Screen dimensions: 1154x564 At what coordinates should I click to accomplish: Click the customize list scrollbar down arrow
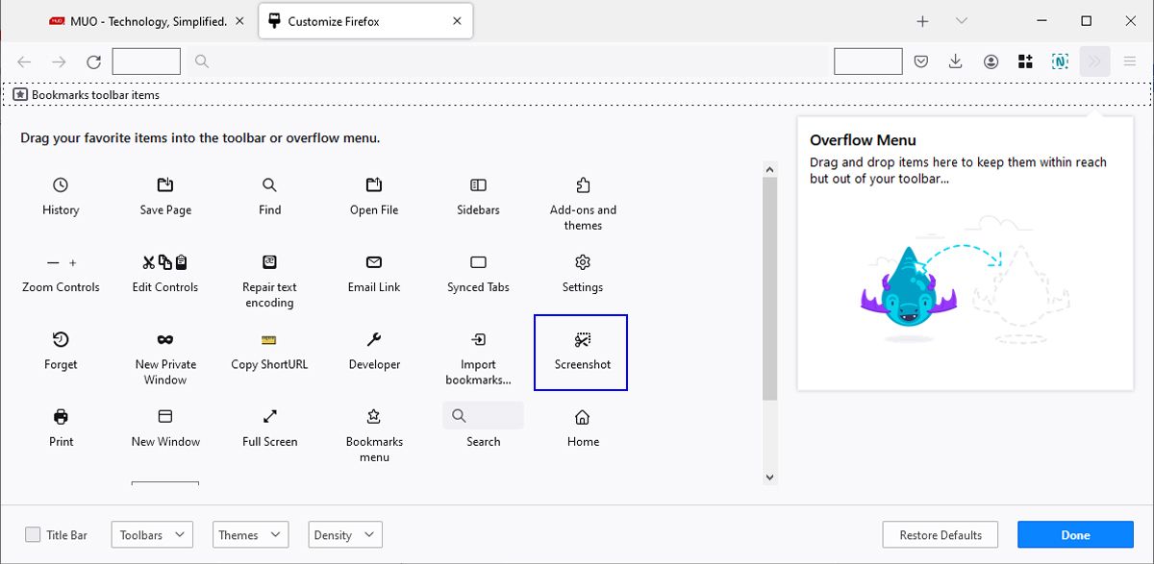pyautogui.click(x=769, y=477)
